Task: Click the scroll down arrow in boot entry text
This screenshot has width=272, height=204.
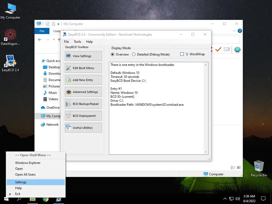Action: point(206,152)
